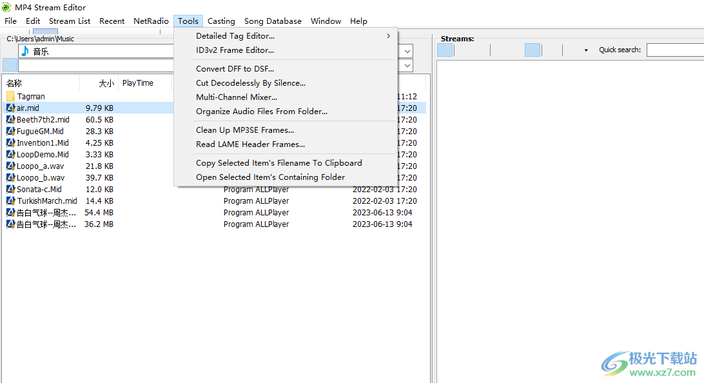This screenshot has height=383, width=704.
Task: Select Cut Decodelessly By Silence entry
Action: point(285,83)
